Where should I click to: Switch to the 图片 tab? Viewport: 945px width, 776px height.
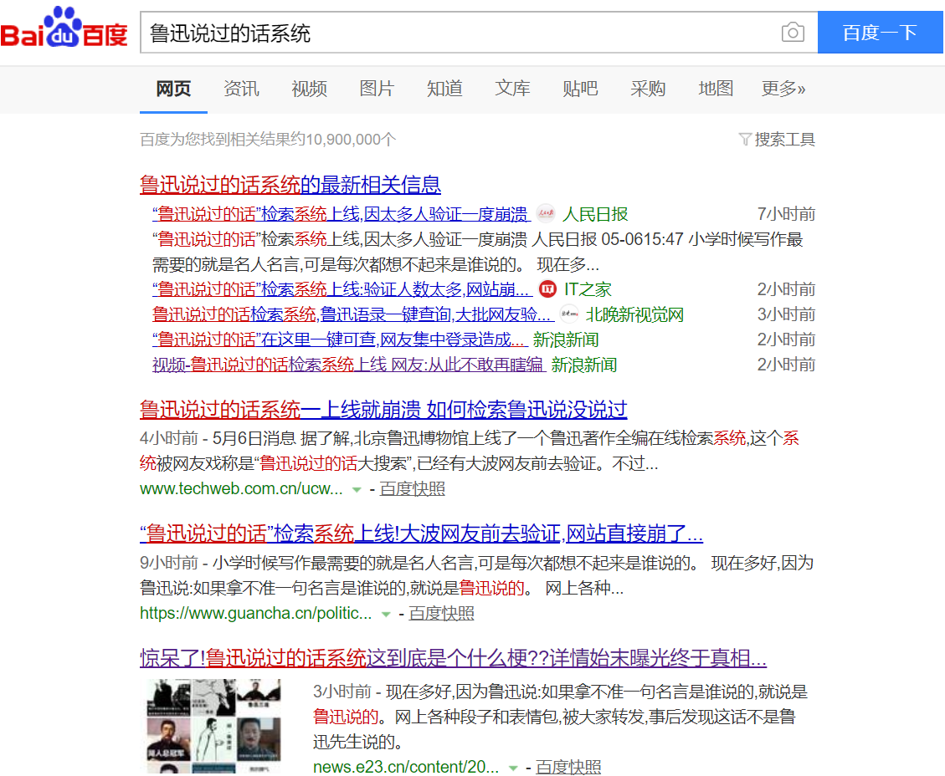377,89
